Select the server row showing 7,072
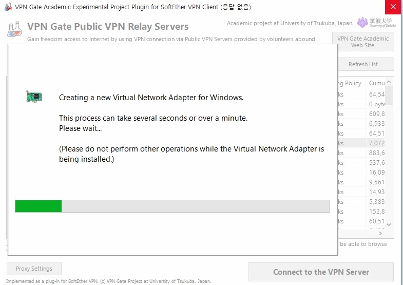Image resolution: width=403 pixels, height=285 pixels. point(362,143)
